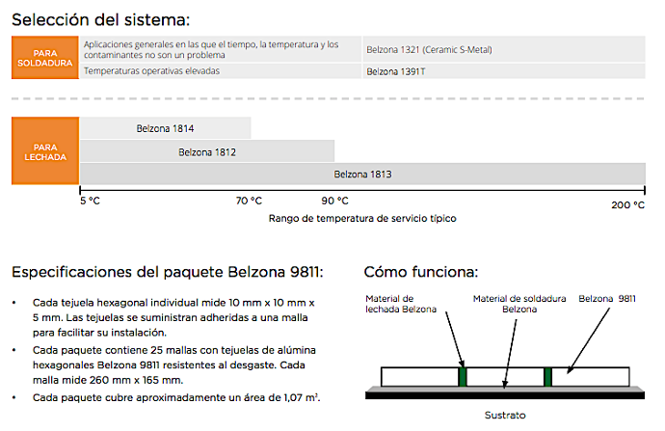Viewport: 665px width, 431px height.
Task: Select the Belzona 1812 temperature bar
Action: pos(206,151)
